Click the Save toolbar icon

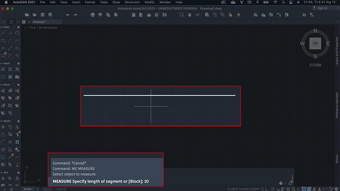pyautogui.click(x=42, y=15)
